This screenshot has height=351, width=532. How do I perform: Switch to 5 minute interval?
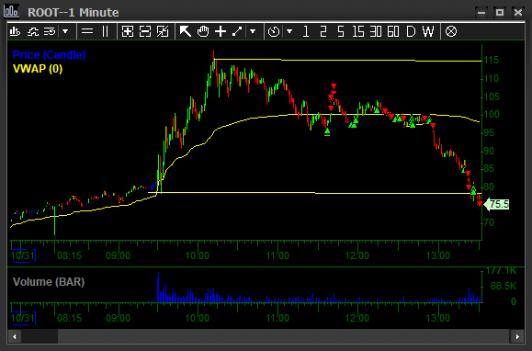coord(341,31)
